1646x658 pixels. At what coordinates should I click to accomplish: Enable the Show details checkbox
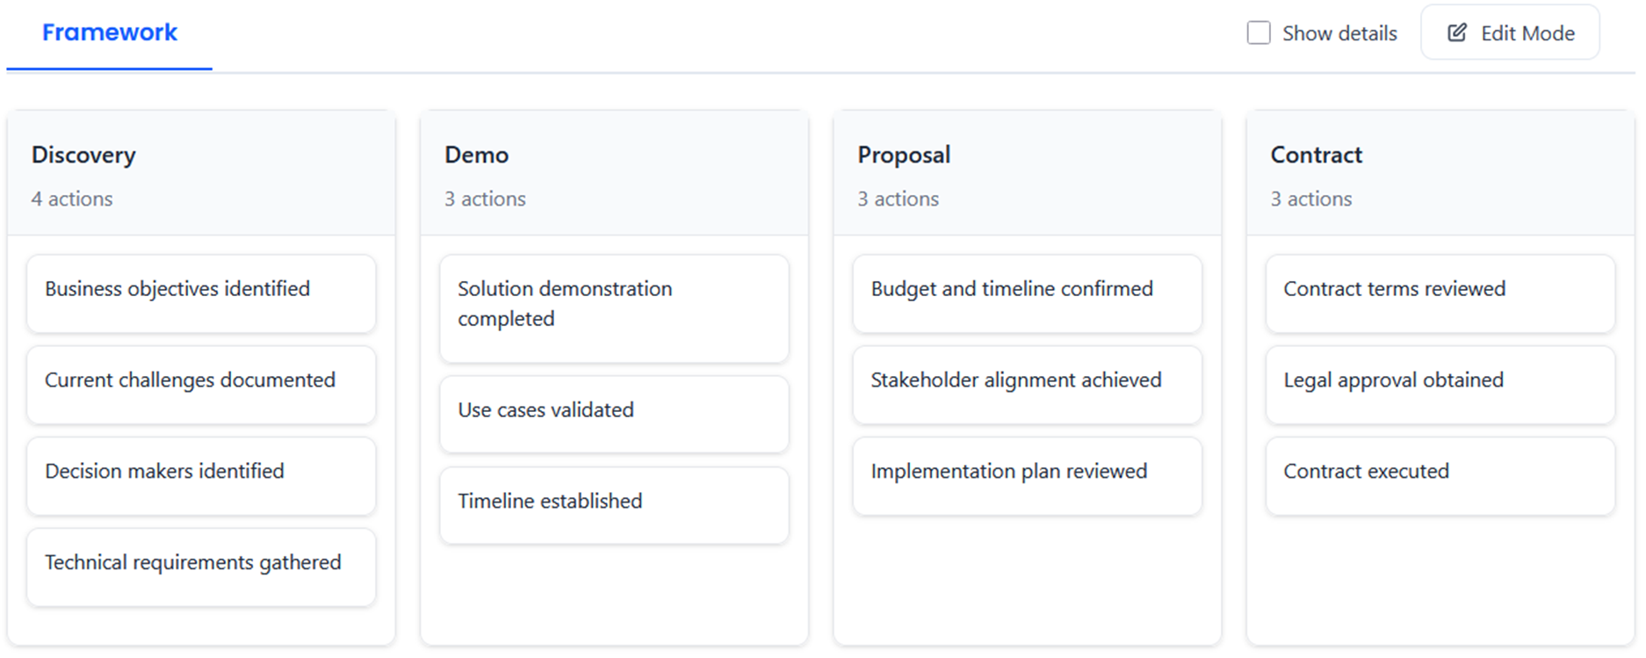pyautogui.click(x=1259, y=33)
